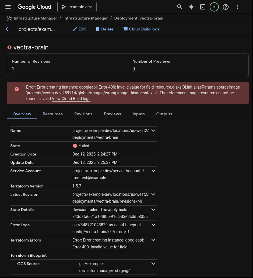The width and height of the screenshot is (253, 278).
Task: Expand the Name row chevron
Action: pyautogui.click(x=153, y=131)
